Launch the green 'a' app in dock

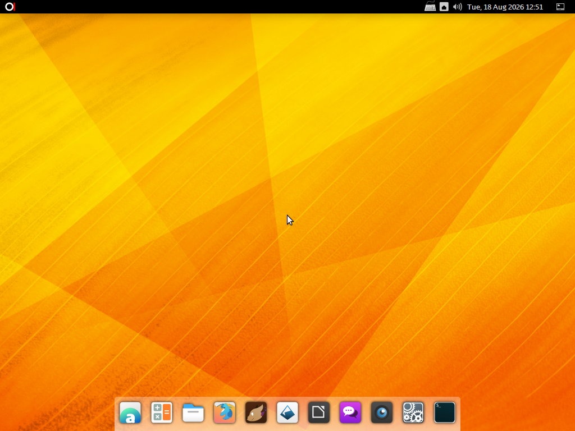[x=130, y=412]
